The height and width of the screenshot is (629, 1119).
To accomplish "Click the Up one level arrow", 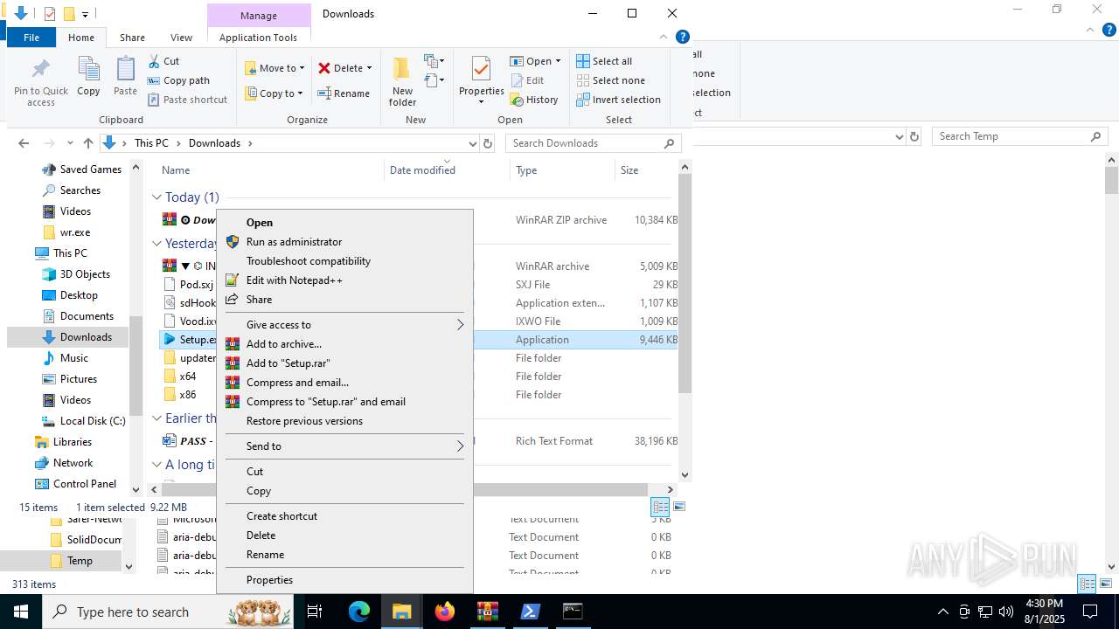I will point(88,143).
